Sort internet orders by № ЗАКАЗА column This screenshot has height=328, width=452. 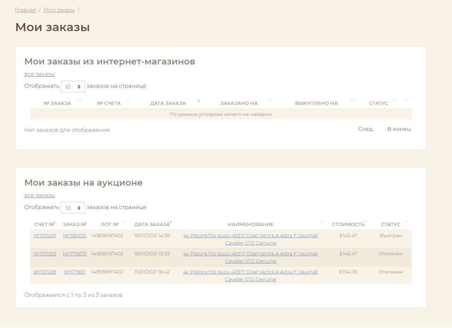[x=57, y=103]
